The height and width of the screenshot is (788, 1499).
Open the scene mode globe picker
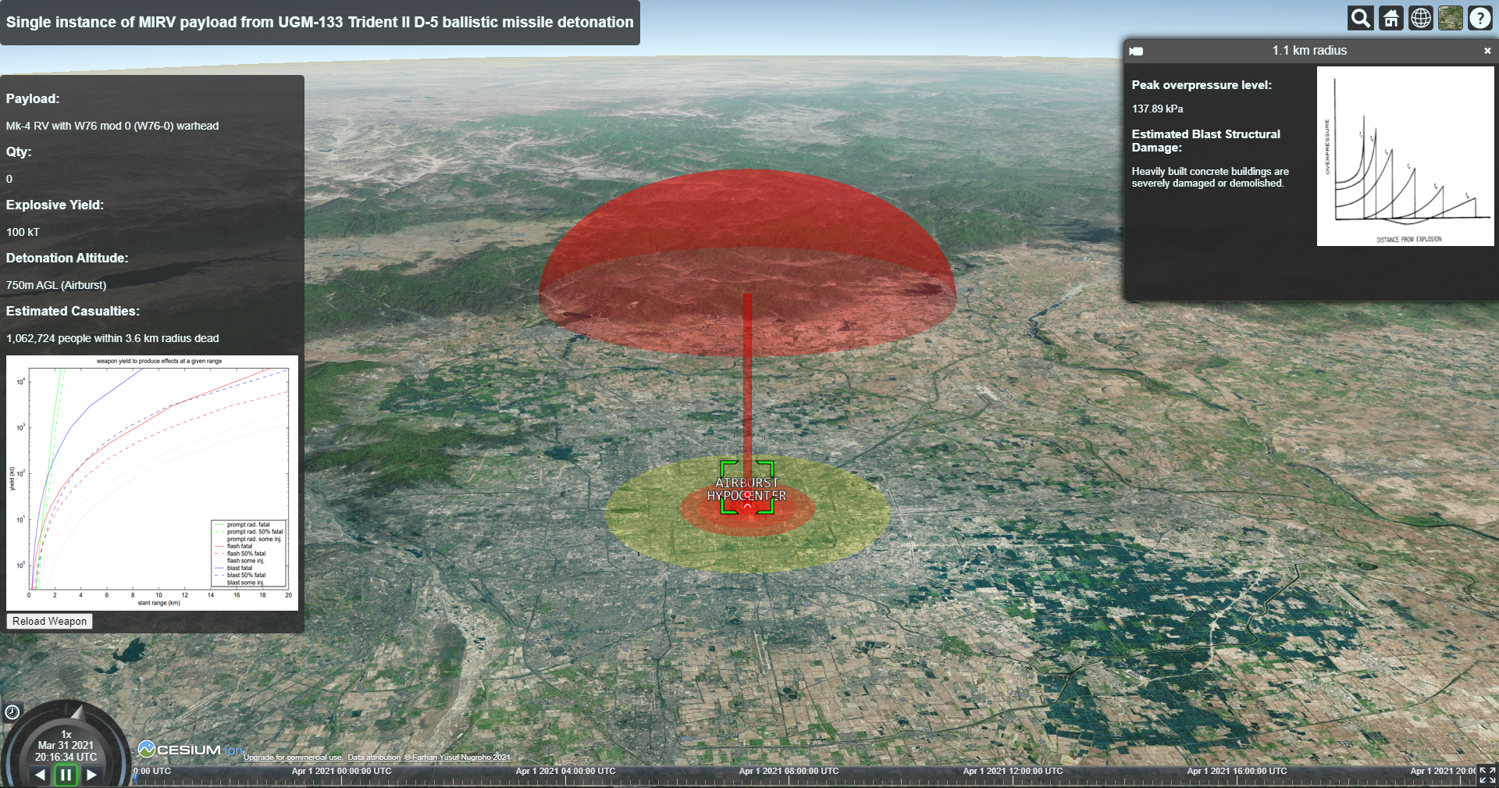(x=1421, y=18)
